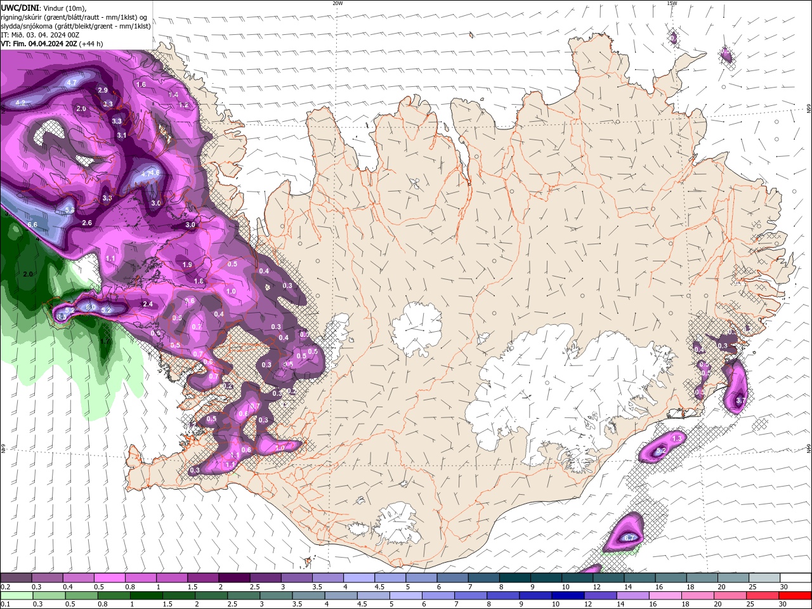Click the 'UWC/DINI: Vindur (10m)' title text
This screenshot has width=812, height=609.
(44, 8)
